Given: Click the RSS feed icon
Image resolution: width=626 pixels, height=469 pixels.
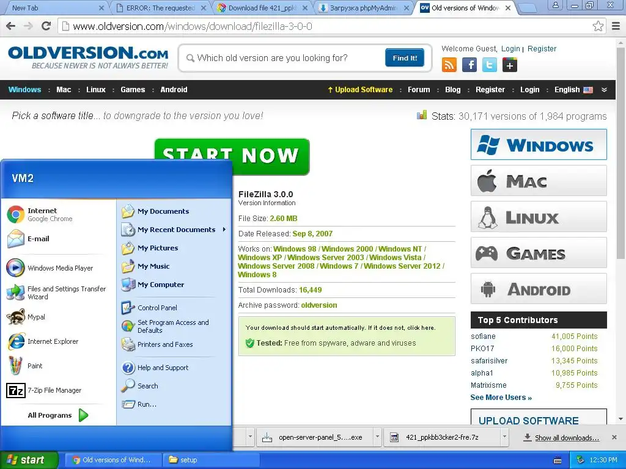Looking at the screenshot, I should (x=449, y=65).
